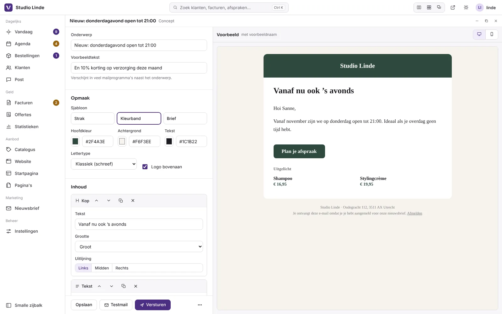Remove the Kop block

[133, 201]
